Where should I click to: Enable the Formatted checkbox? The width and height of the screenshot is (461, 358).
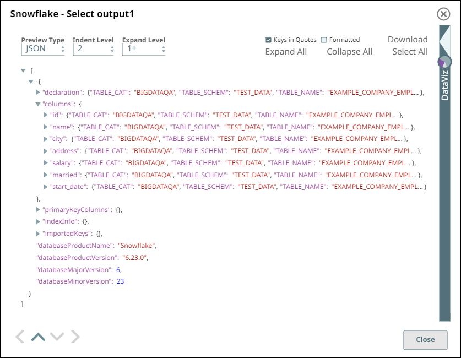coord(324,40)
